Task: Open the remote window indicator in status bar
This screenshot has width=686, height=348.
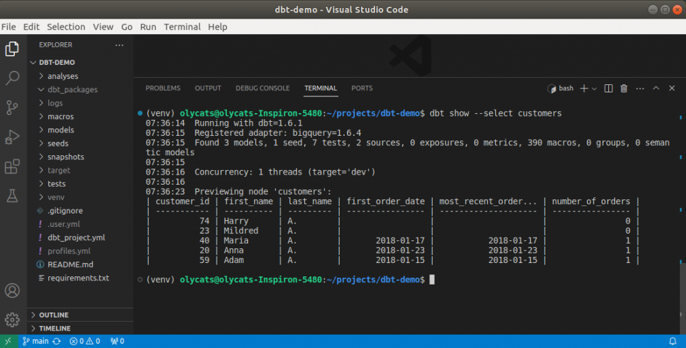Action: (9, 341)
